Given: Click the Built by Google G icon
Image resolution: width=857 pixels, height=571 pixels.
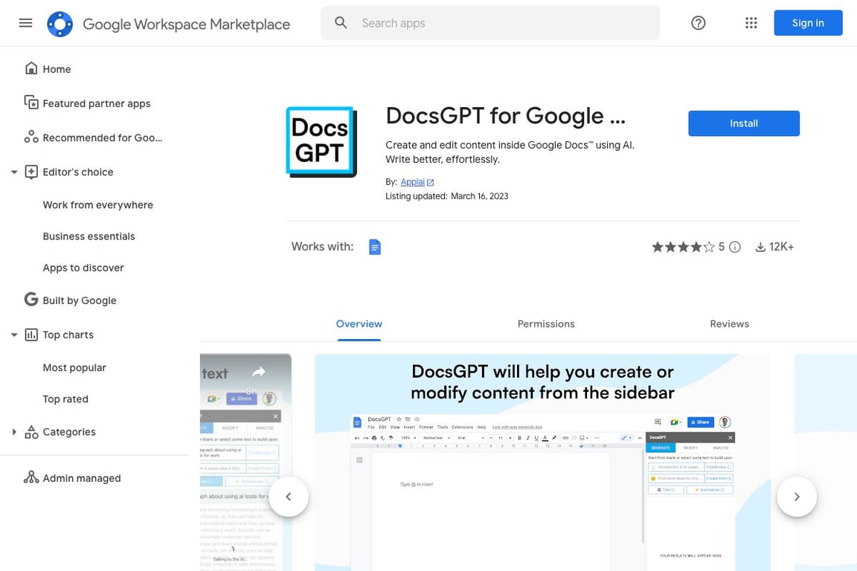Looking at the screenshot, I should pos(31,300).
